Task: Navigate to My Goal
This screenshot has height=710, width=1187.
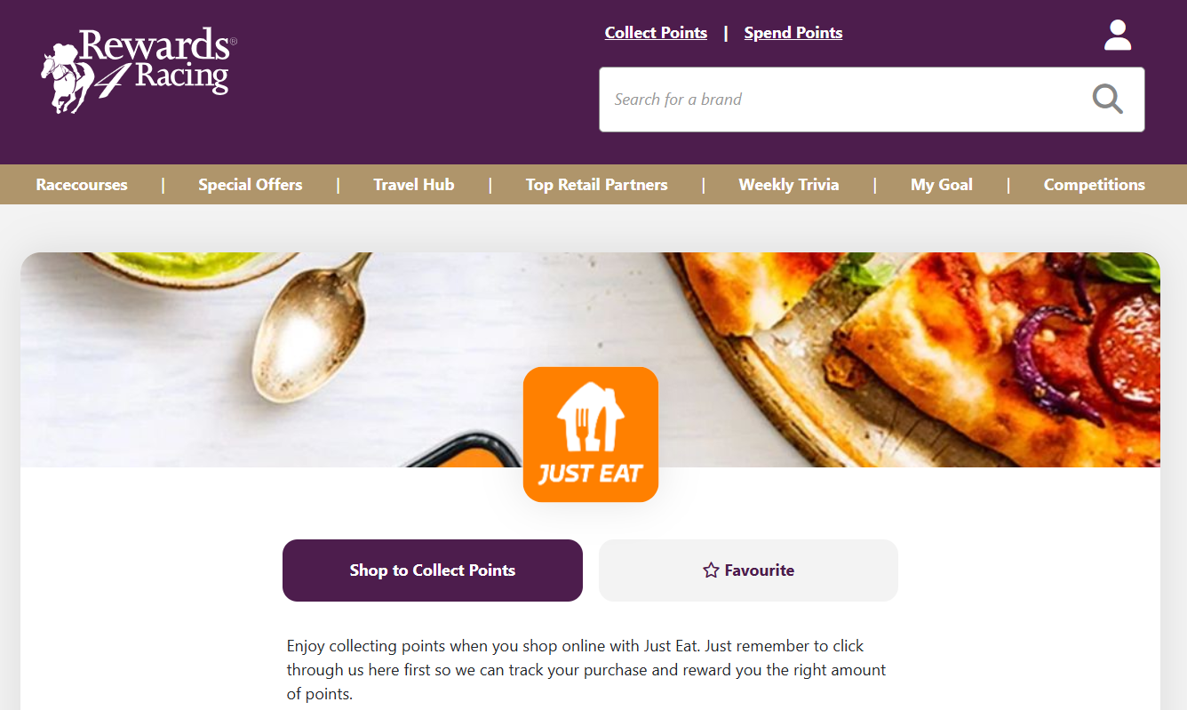Action: pyautogui.click(x=942, y=185)
